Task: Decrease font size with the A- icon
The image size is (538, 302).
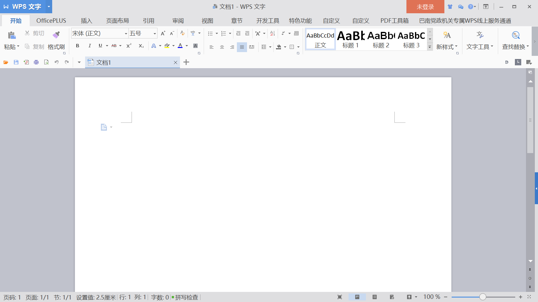Action: coord(172,33)
